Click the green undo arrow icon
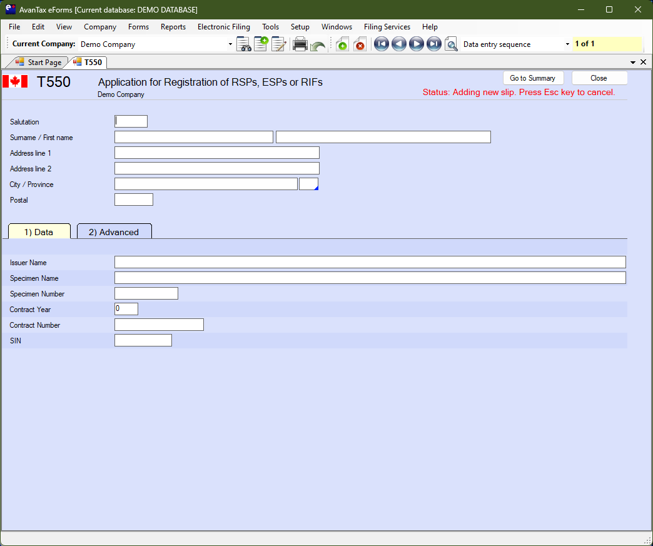Screen dimensions: 653x546 318,46
